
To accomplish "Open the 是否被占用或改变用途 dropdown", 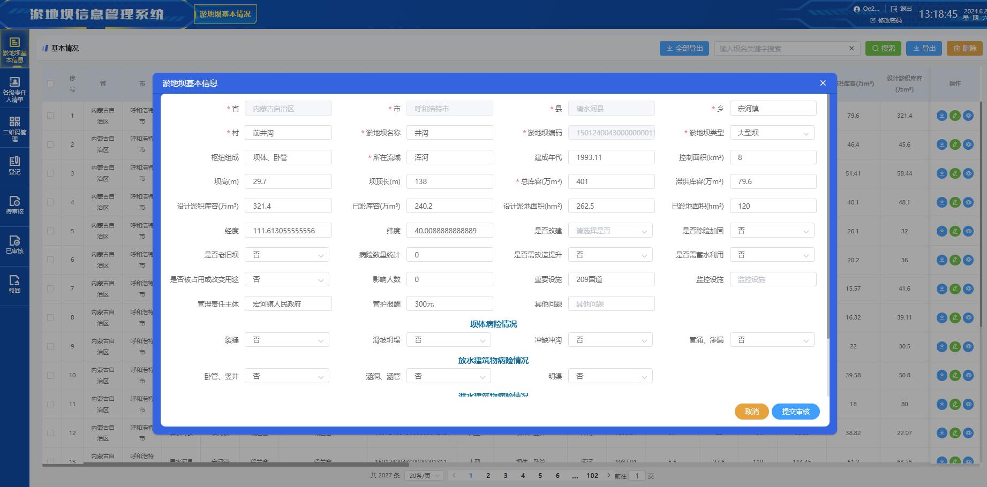I will pos(287,279).
